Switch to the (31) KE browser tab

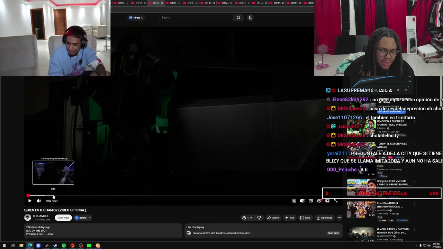click(173, 3)
